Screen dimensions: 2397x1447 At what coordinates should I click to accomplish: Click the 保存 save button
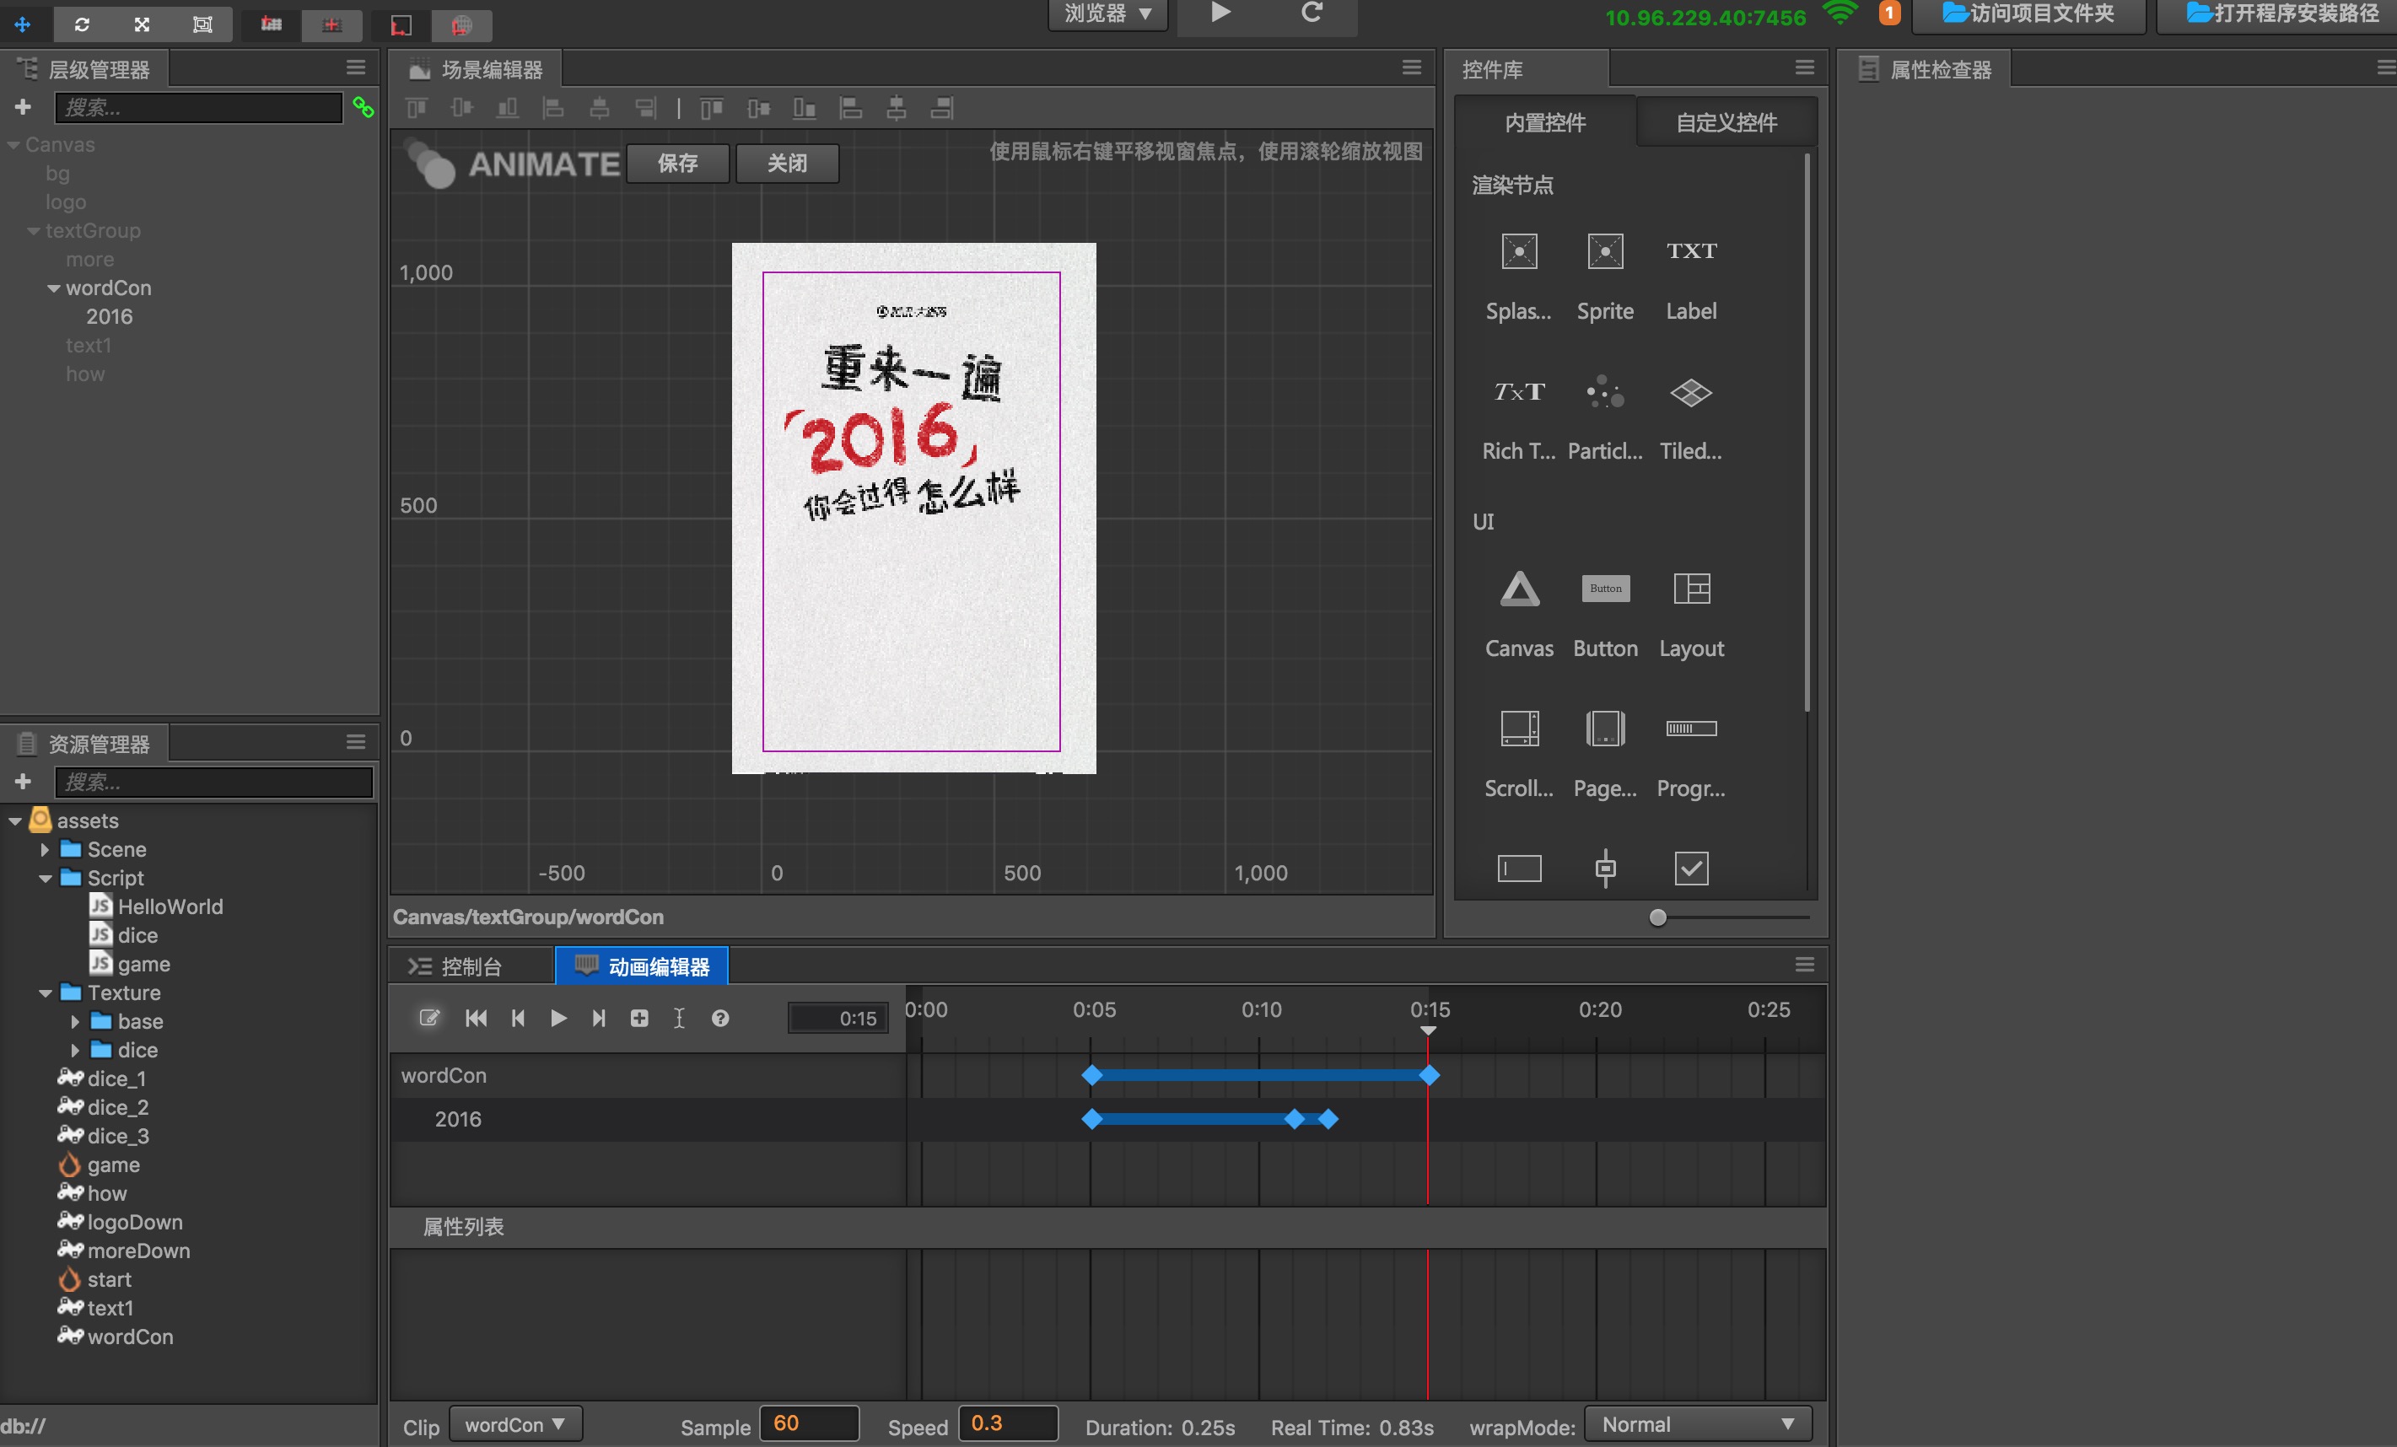tap(677, 164)
